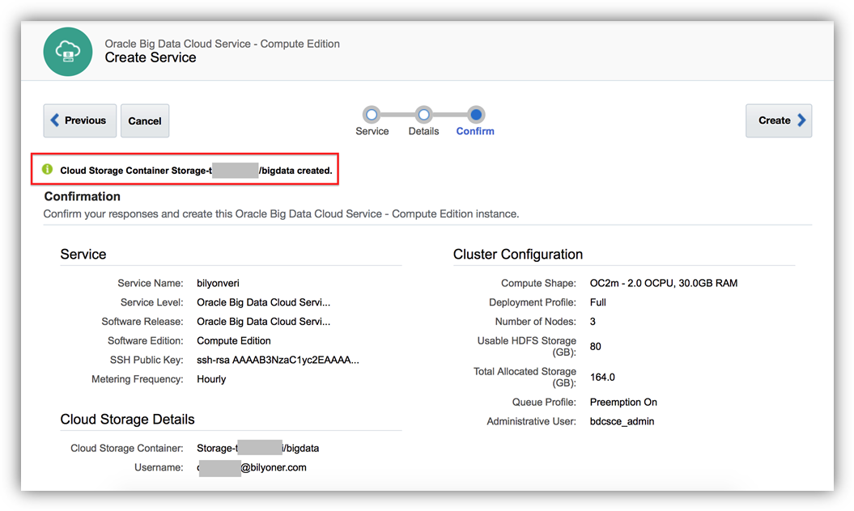This screenshot has height=511, width=854.
Task: Click the 'Hourly' metering frequency value
Action: click(211, 379)
